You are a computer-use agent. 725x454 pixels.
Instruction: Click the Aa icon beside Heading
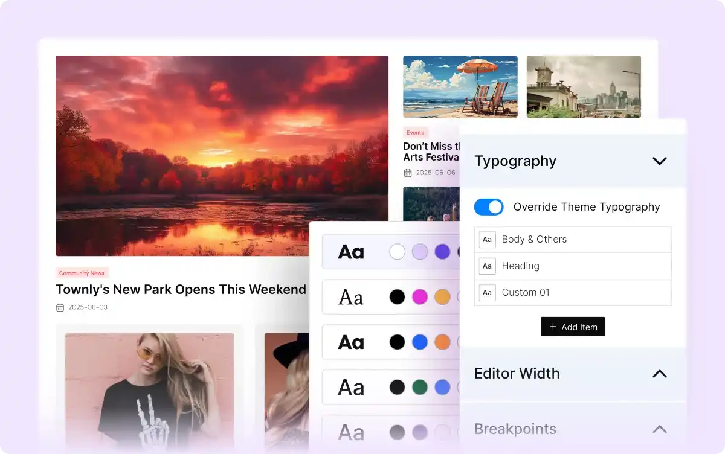click(487, 266)
